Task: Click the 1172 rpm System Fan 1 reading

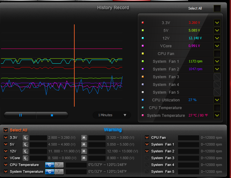Action: point(195,61)
